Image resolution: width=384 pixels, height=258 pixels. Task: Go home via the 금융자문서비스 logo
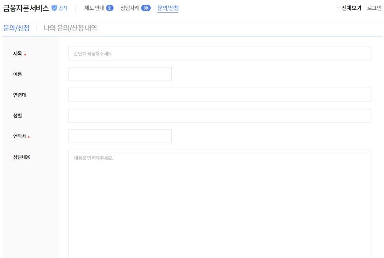pos(26,8)
